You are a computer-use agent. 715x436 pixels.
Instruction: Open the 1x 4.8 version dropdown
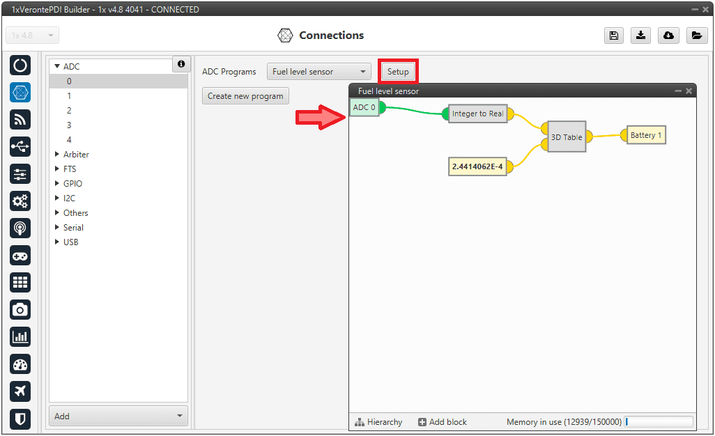[x=32, y=36]
